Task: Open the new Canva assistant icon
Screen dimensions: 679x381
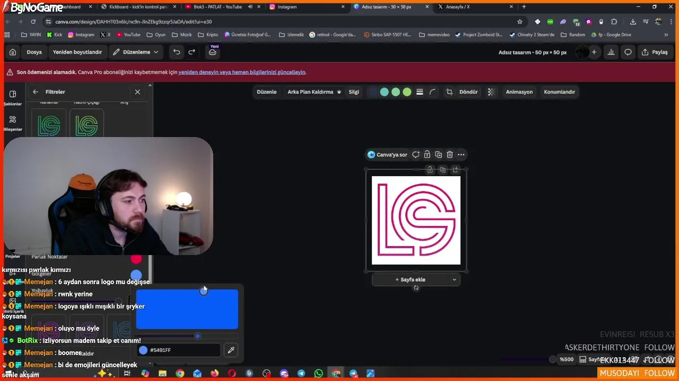Action: (x=213, y=52)
